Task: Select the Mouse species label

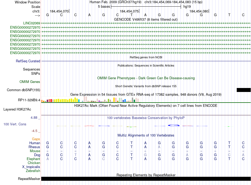Action: 35,151
